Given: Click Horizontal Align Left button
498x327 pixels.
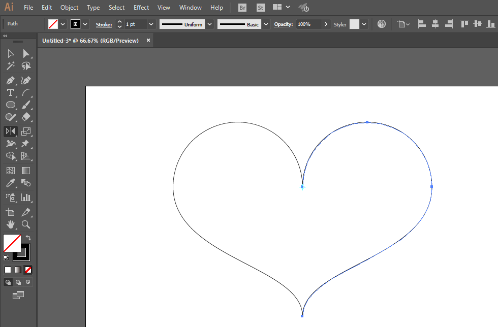Looking at the screenshot, I should (422, 24).
